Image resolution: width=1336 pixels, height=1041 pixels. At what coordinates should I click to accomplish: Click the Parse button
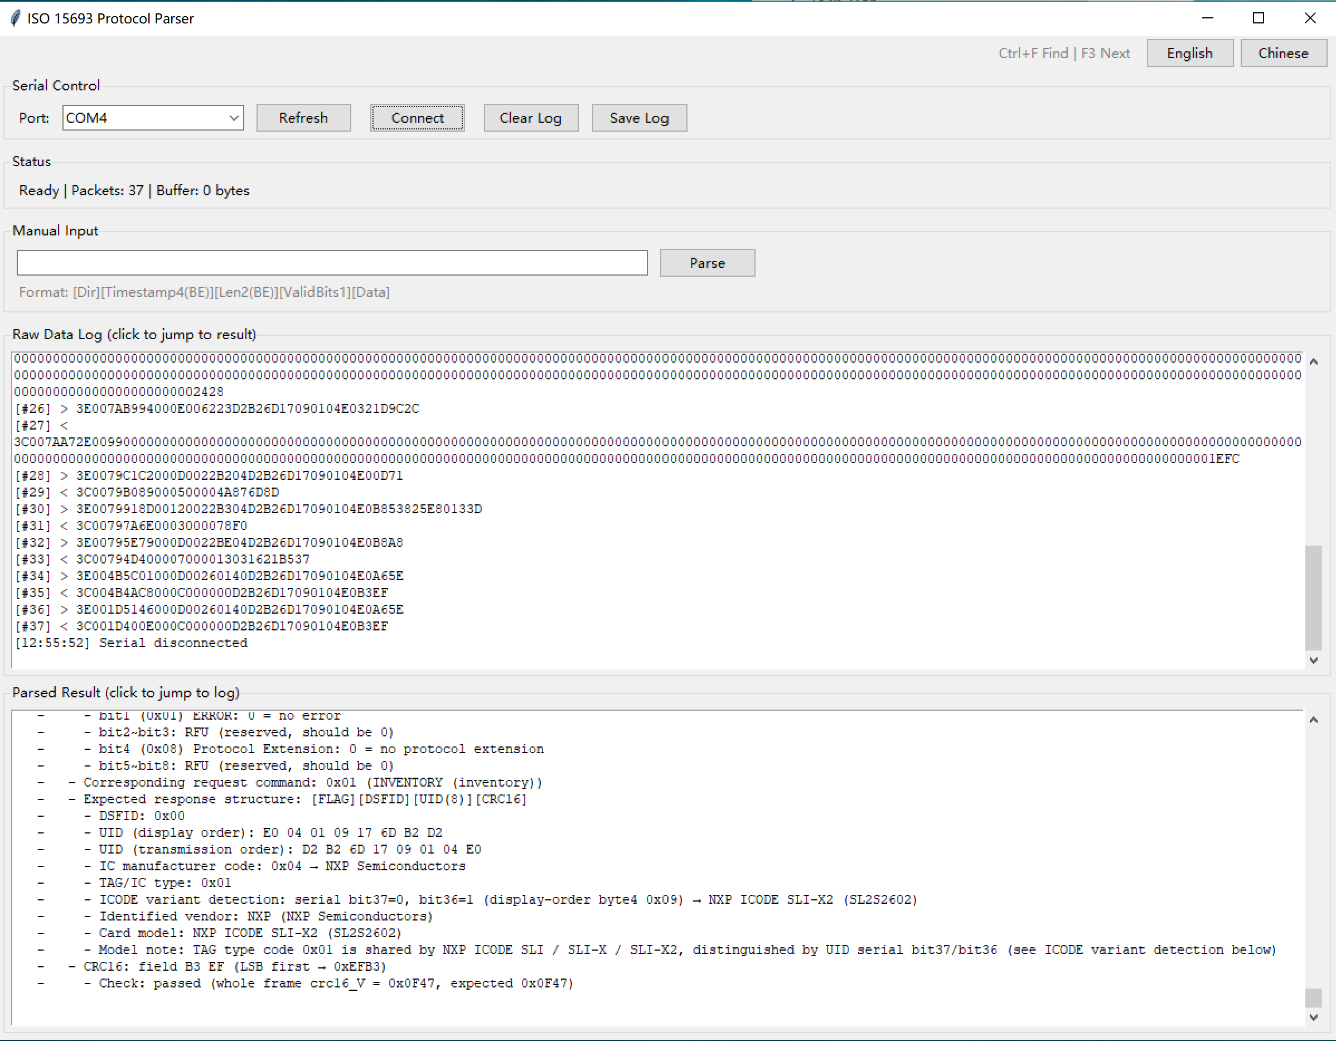(707, 263)
